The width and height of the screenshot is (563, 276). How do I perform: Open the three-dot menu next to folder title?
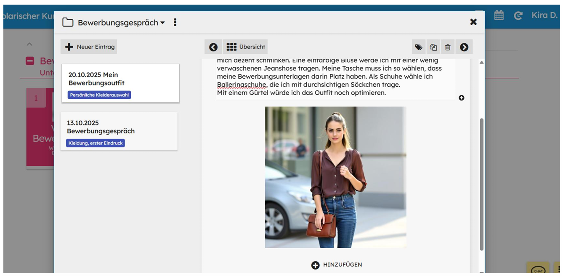click(x=175, y=22)
